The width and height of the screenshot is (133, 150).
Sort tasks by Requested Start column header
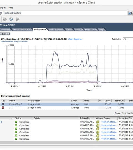coord(125,118)
